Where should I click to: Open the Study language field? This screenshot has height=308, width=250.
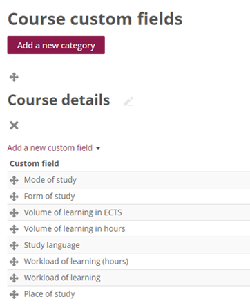click(x=52, y=245)
